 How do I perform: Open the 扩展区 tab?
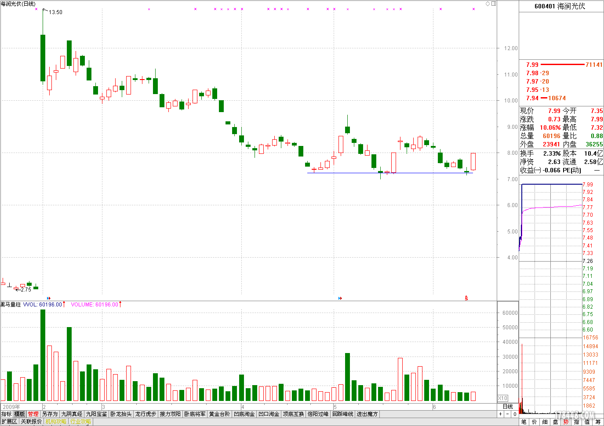[9, 422]
